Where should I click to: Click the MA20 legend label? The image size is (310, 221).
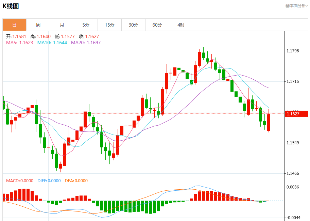[x=86, y=43]
